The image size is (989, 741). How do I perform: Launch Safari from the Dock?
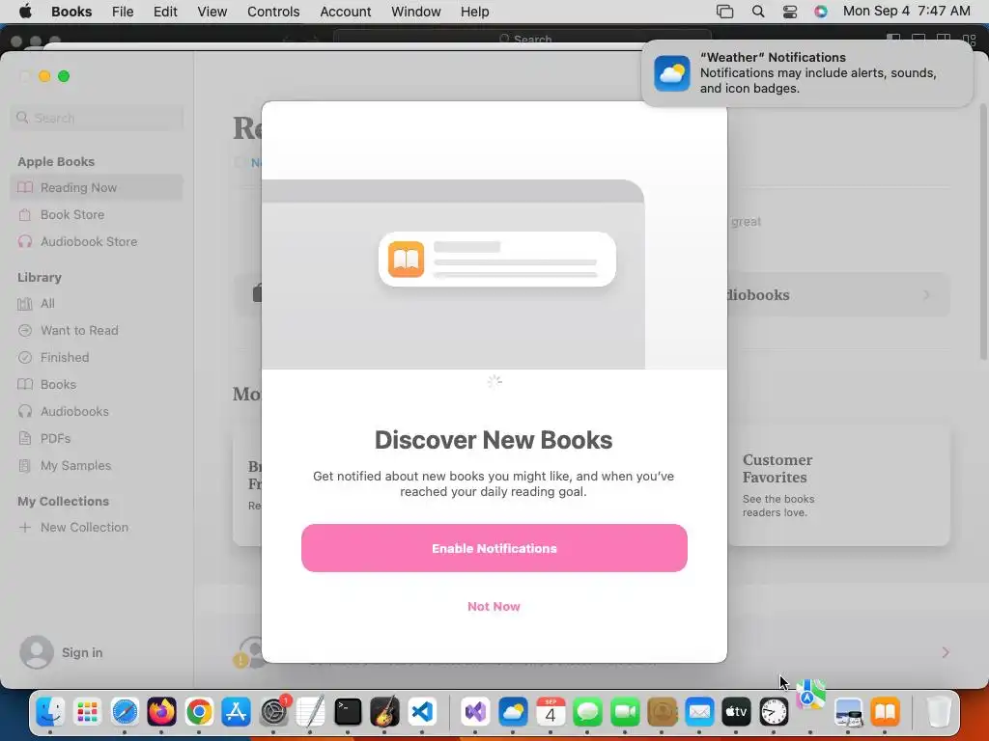[x=125, y=712]
